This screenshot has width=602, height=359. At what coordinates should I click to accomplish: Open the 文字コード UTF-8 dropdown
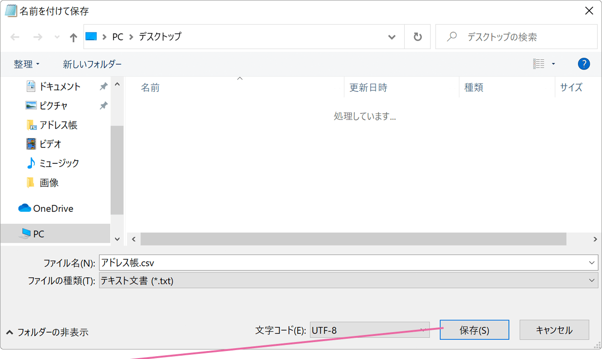(x=370, y=330)
